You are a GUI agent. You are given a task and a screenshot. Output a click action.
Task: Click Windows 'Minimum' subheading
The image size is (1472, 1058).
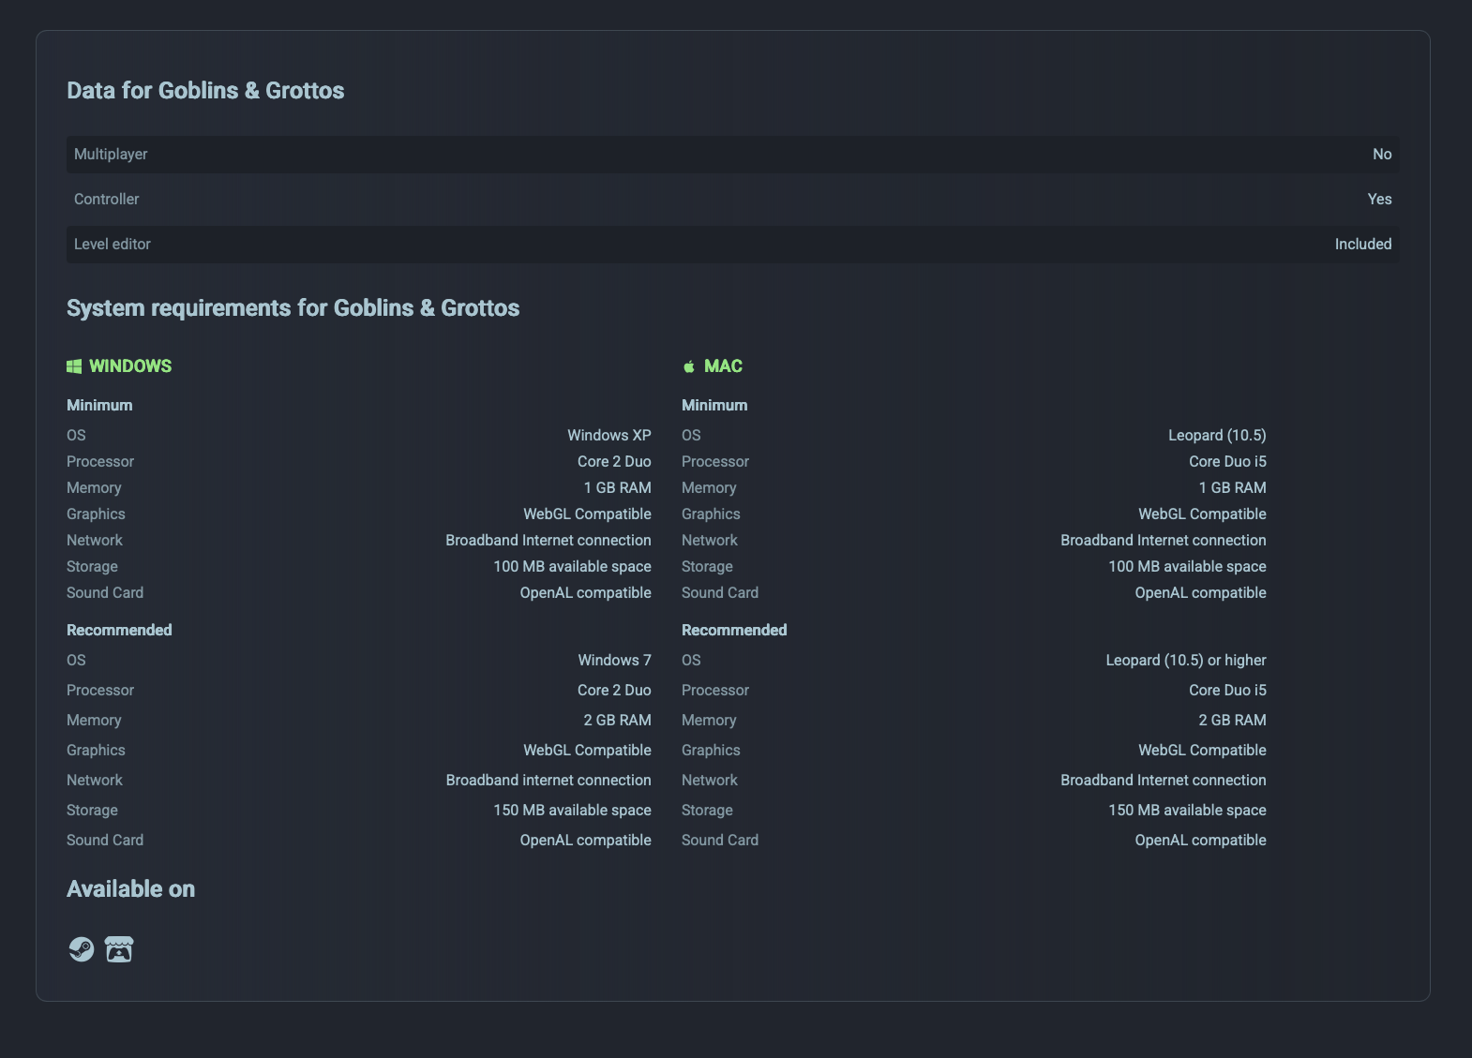[99, 405]
